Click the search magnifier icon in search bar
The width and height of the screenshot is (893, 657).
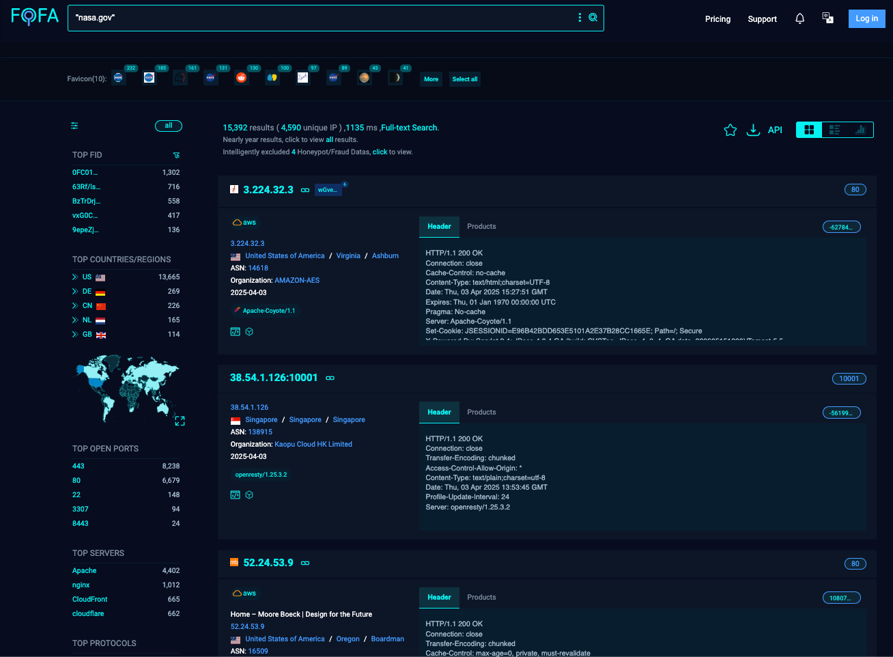tap(593, 18)
